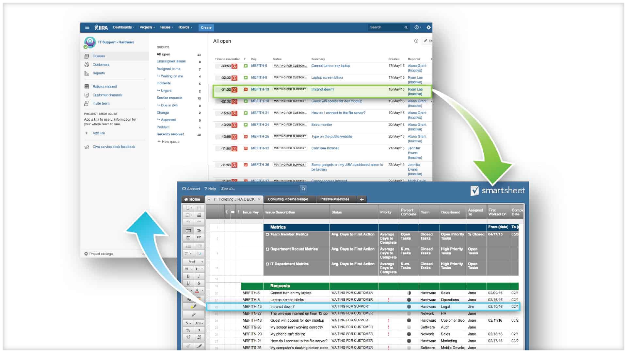Click the issue type icon for MBFITH-25
Viewport: 627px width, 353px height.
pyautogui.click(x=246, y=137)
